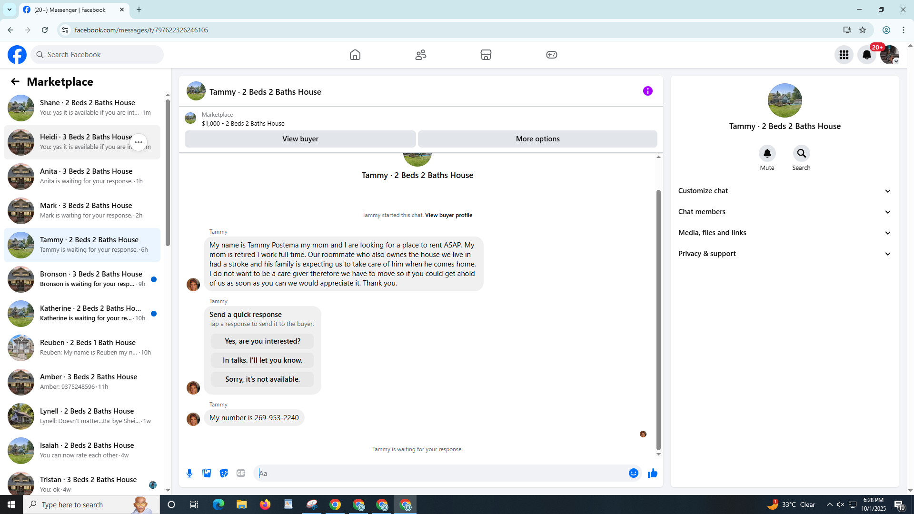Screen dimensions: 914x514
Task: Click the Search Facebook field
Action: 97,55
